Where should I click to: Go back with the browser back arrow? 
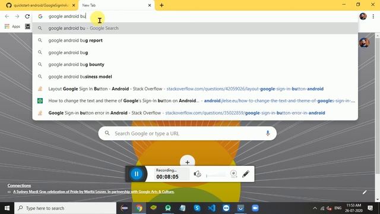[7, 16]
